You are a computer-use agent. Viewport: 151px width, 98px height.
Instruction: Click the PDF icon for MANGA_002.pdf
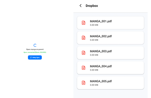click(x=84, y=38)
